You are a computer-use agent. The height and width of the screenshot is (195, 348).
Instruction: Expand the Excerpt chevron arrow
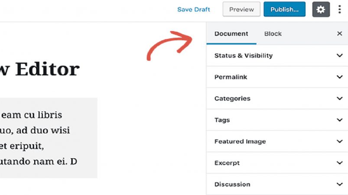click(x=340, y=162)
